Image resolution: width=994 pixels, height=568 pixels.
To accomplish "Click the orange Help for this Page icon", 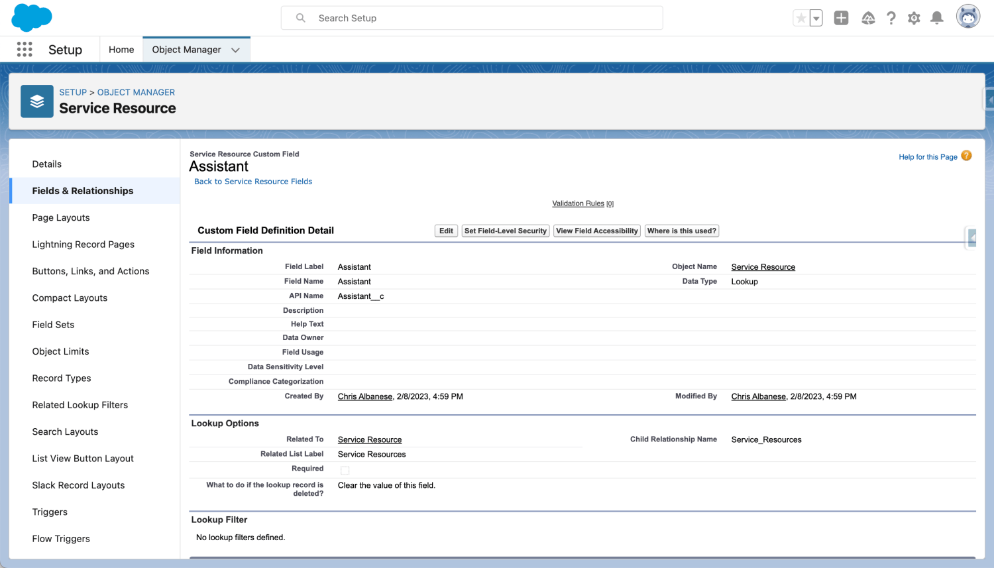I will [x=966, y=155].
